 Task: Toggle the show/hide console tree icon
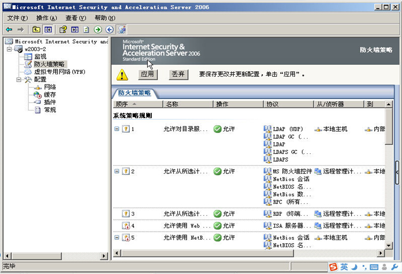pos(48,30)
